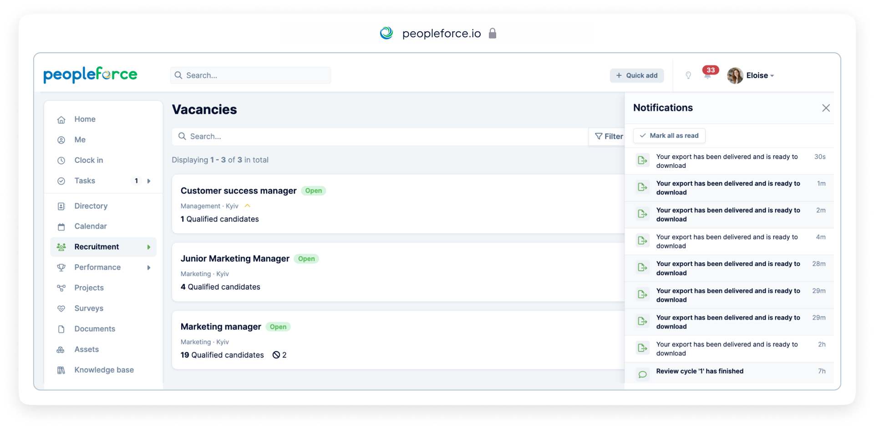Click the Home house icon
This screenshot has width=874, height=428.
point(61,120)
